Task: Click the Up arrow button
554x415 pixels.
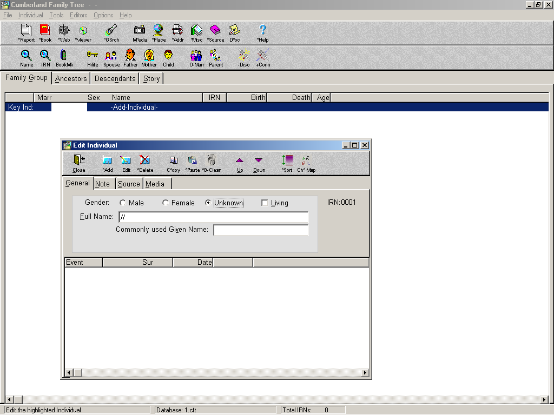Action: point(240,161)
